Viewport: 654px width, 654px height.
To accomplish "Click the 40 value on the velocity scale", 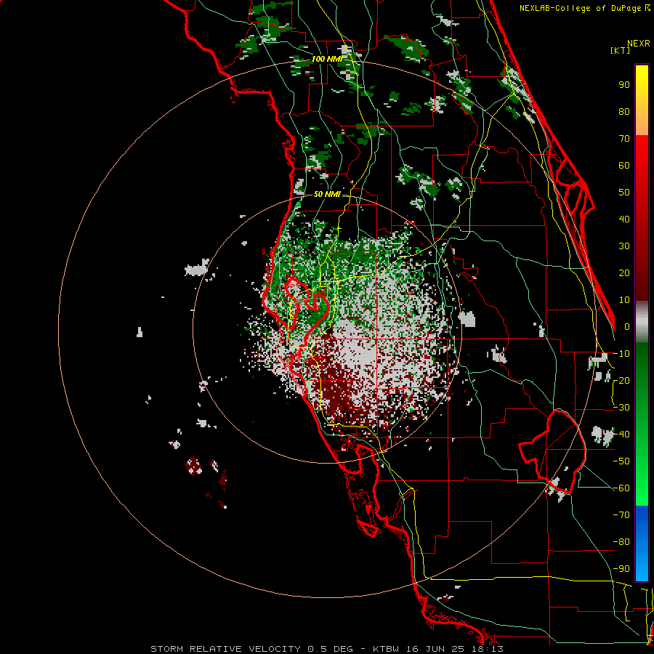I will tap(624, 219).
